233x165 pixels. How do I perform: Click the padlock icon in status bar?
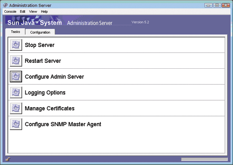(8, 159)
